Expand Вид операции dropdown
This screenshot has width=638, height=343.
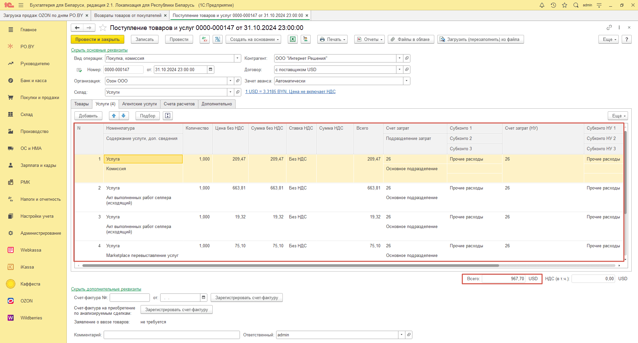237,58
